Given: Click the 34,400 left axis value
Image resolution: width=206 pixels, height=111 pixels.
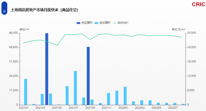Looking at the screenshot, I should 14,76.
